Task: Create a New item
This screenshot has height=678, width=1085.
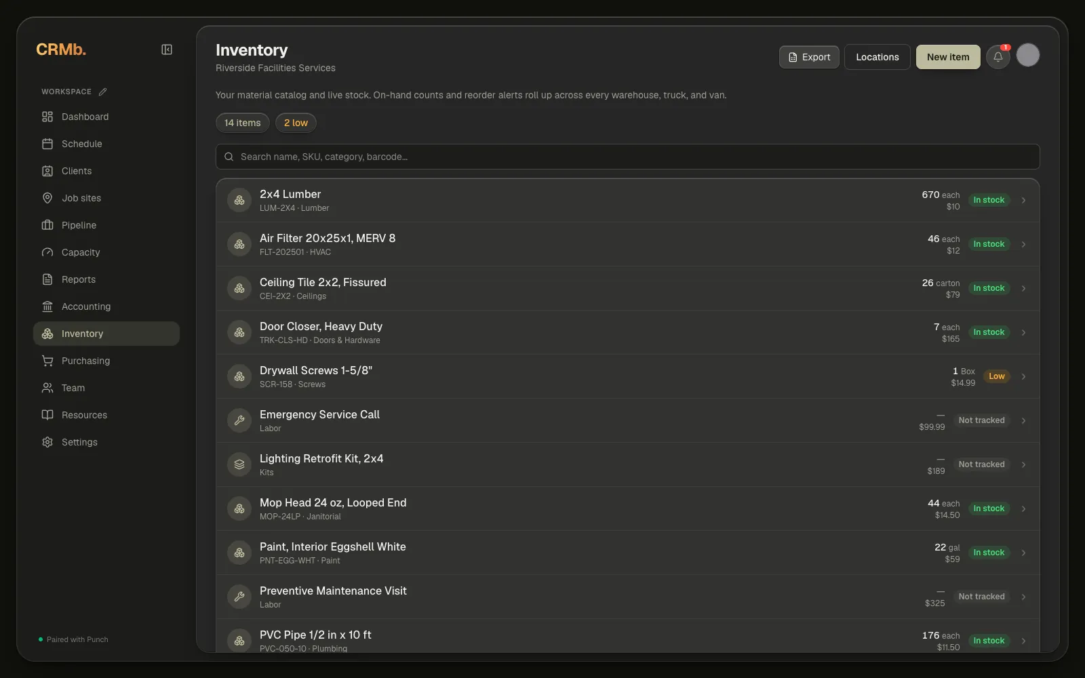Action: click(948, 57)
